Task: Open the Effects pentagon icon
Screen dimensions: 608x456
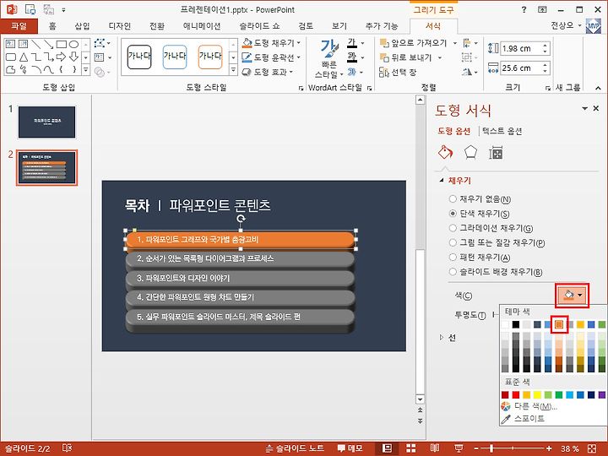Action: pos(470,152)
